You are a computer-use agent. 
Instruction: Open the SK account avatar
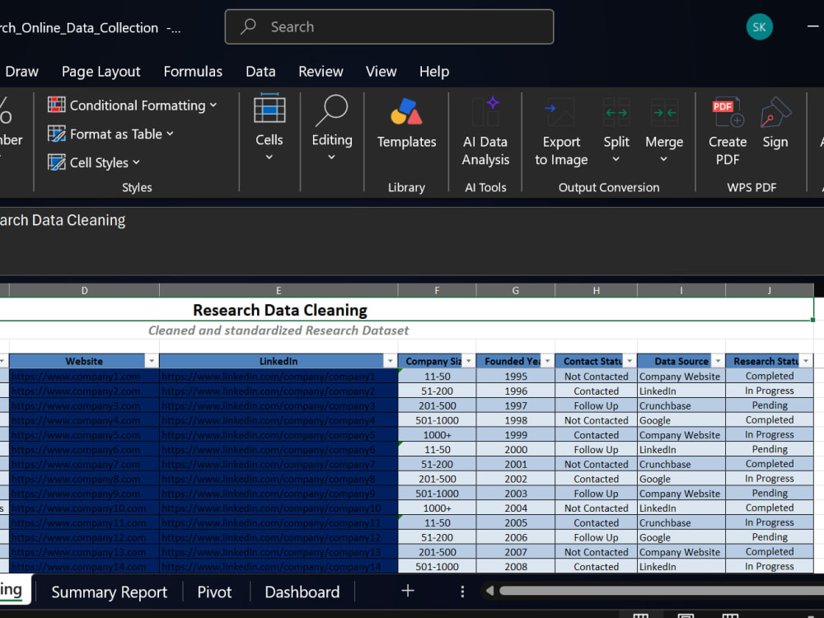coord(760,27)
